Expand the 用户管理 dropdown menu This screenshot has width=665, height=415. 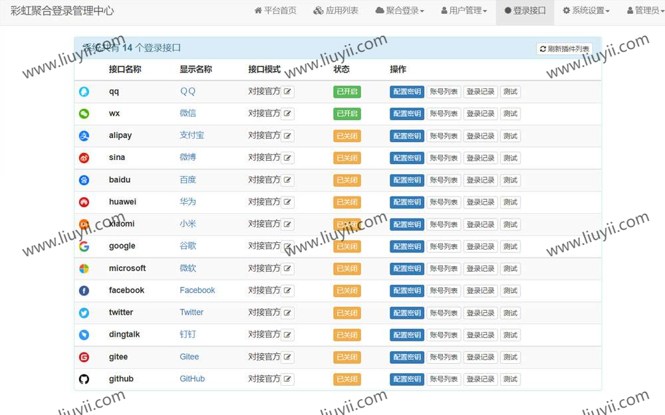tap(464, 11)
